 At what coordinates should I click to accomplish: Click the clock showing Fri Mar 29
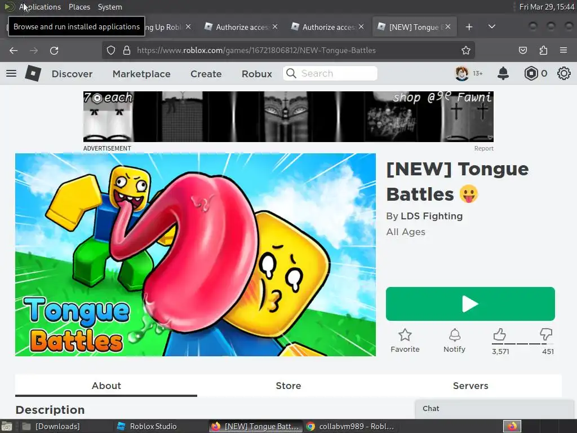point(547,7)
